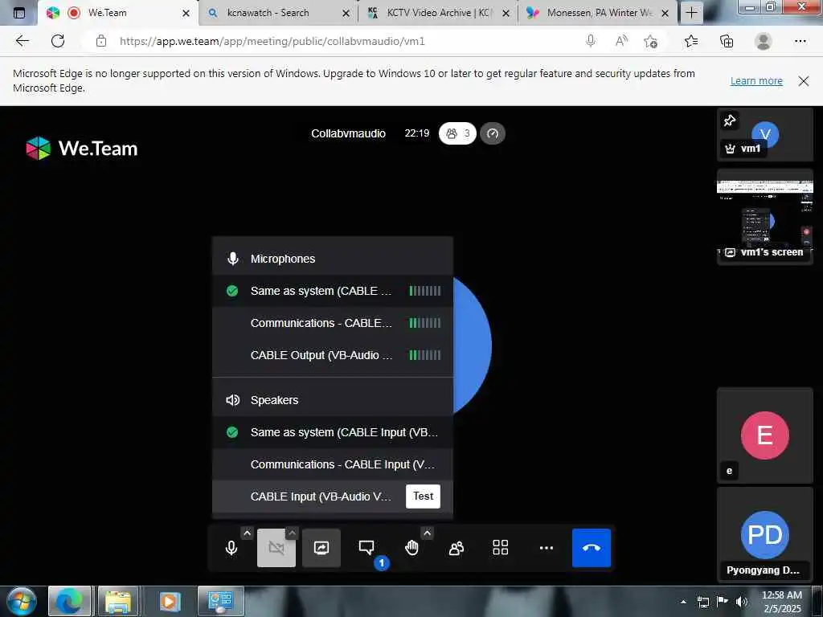Select speaker 'Same as system (CABLE Input (VB...'
The width and height of the screenshot is (823, 617).
point(333,432)
